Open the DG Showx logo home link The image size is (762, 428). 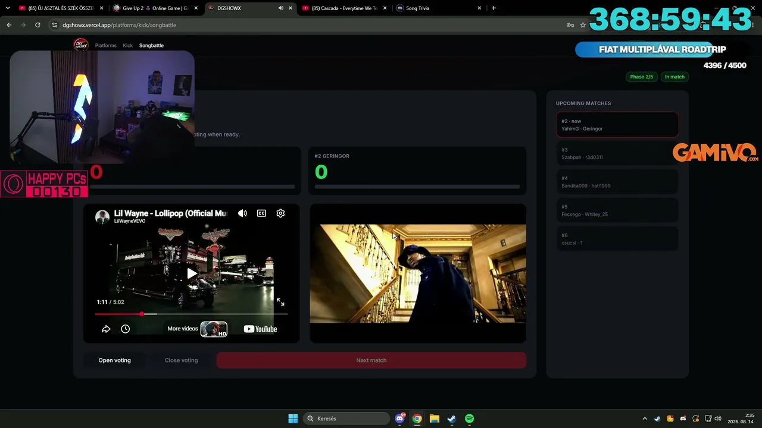81,45
